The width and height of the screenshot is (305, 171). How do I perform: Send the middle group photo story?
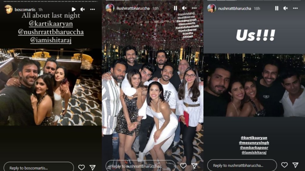(194, 166)
